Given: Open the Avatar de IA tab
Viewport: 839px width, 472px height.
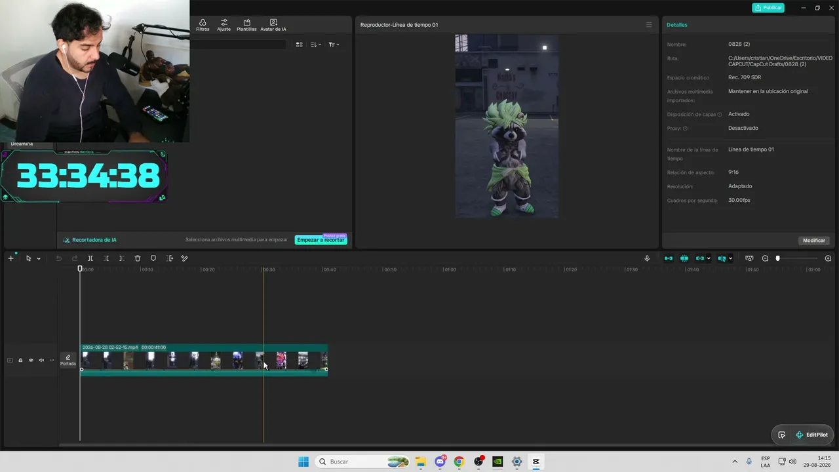Looking at the screenshot, I should 273,25.
